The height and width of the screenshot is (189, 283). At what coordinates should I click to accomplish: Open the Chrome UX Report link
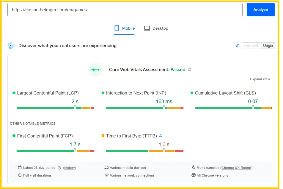pos(236,168)
